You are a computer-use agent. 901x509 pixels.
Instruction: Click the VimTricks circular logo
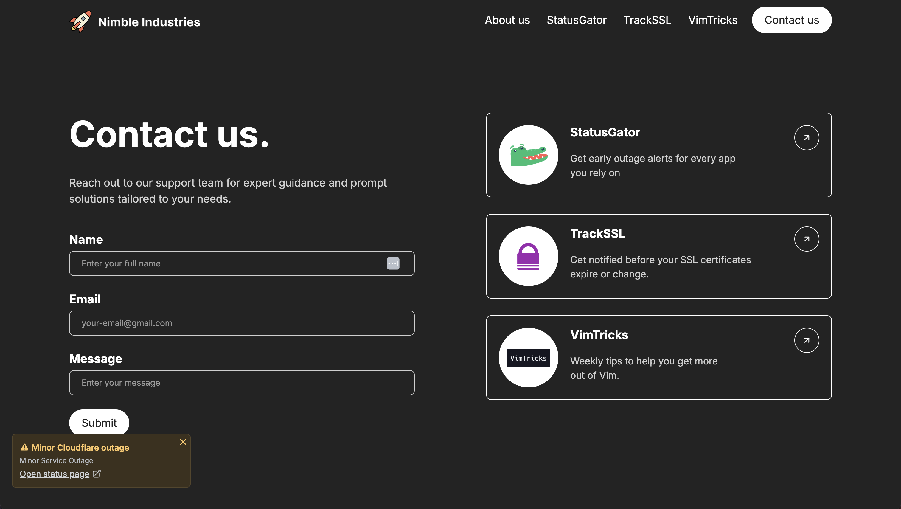point(528,358)
